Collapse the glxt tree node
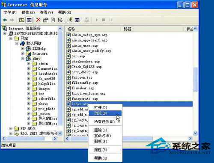 click(23, 59)
